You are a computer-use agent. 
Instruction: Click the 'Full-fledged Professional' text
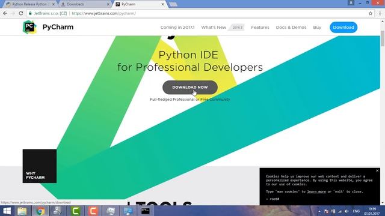172,100
